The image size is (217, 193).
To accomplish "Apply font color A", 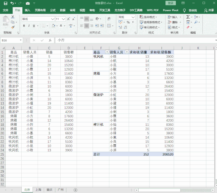I will [61, 26].
